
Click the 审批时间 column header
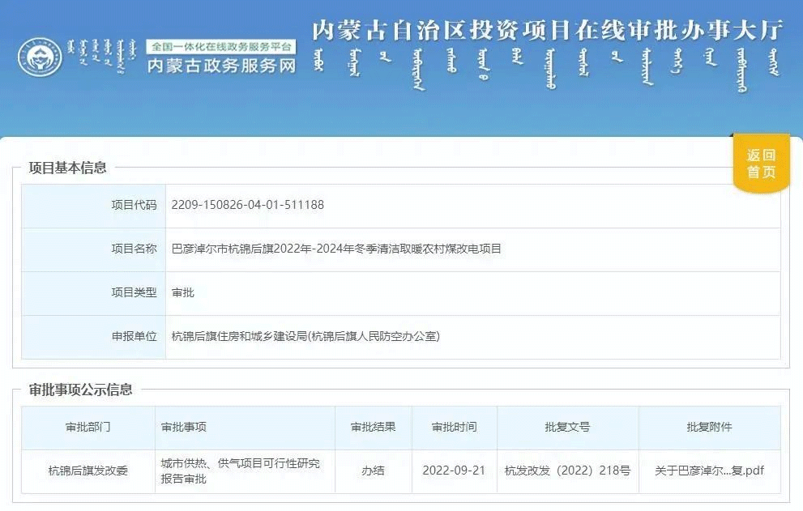click(454, 427)
